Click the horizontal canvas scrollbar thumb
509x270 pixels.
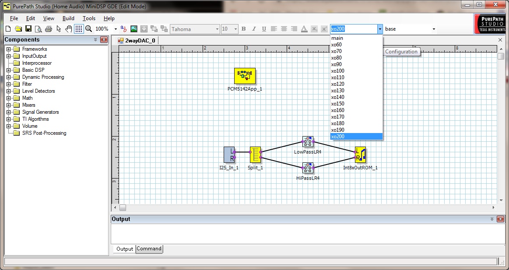[x=123, y=207]
